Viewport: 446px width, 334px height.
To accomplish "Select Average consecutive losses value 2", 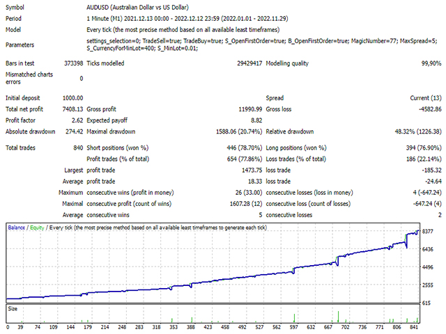I will (440, 215).
